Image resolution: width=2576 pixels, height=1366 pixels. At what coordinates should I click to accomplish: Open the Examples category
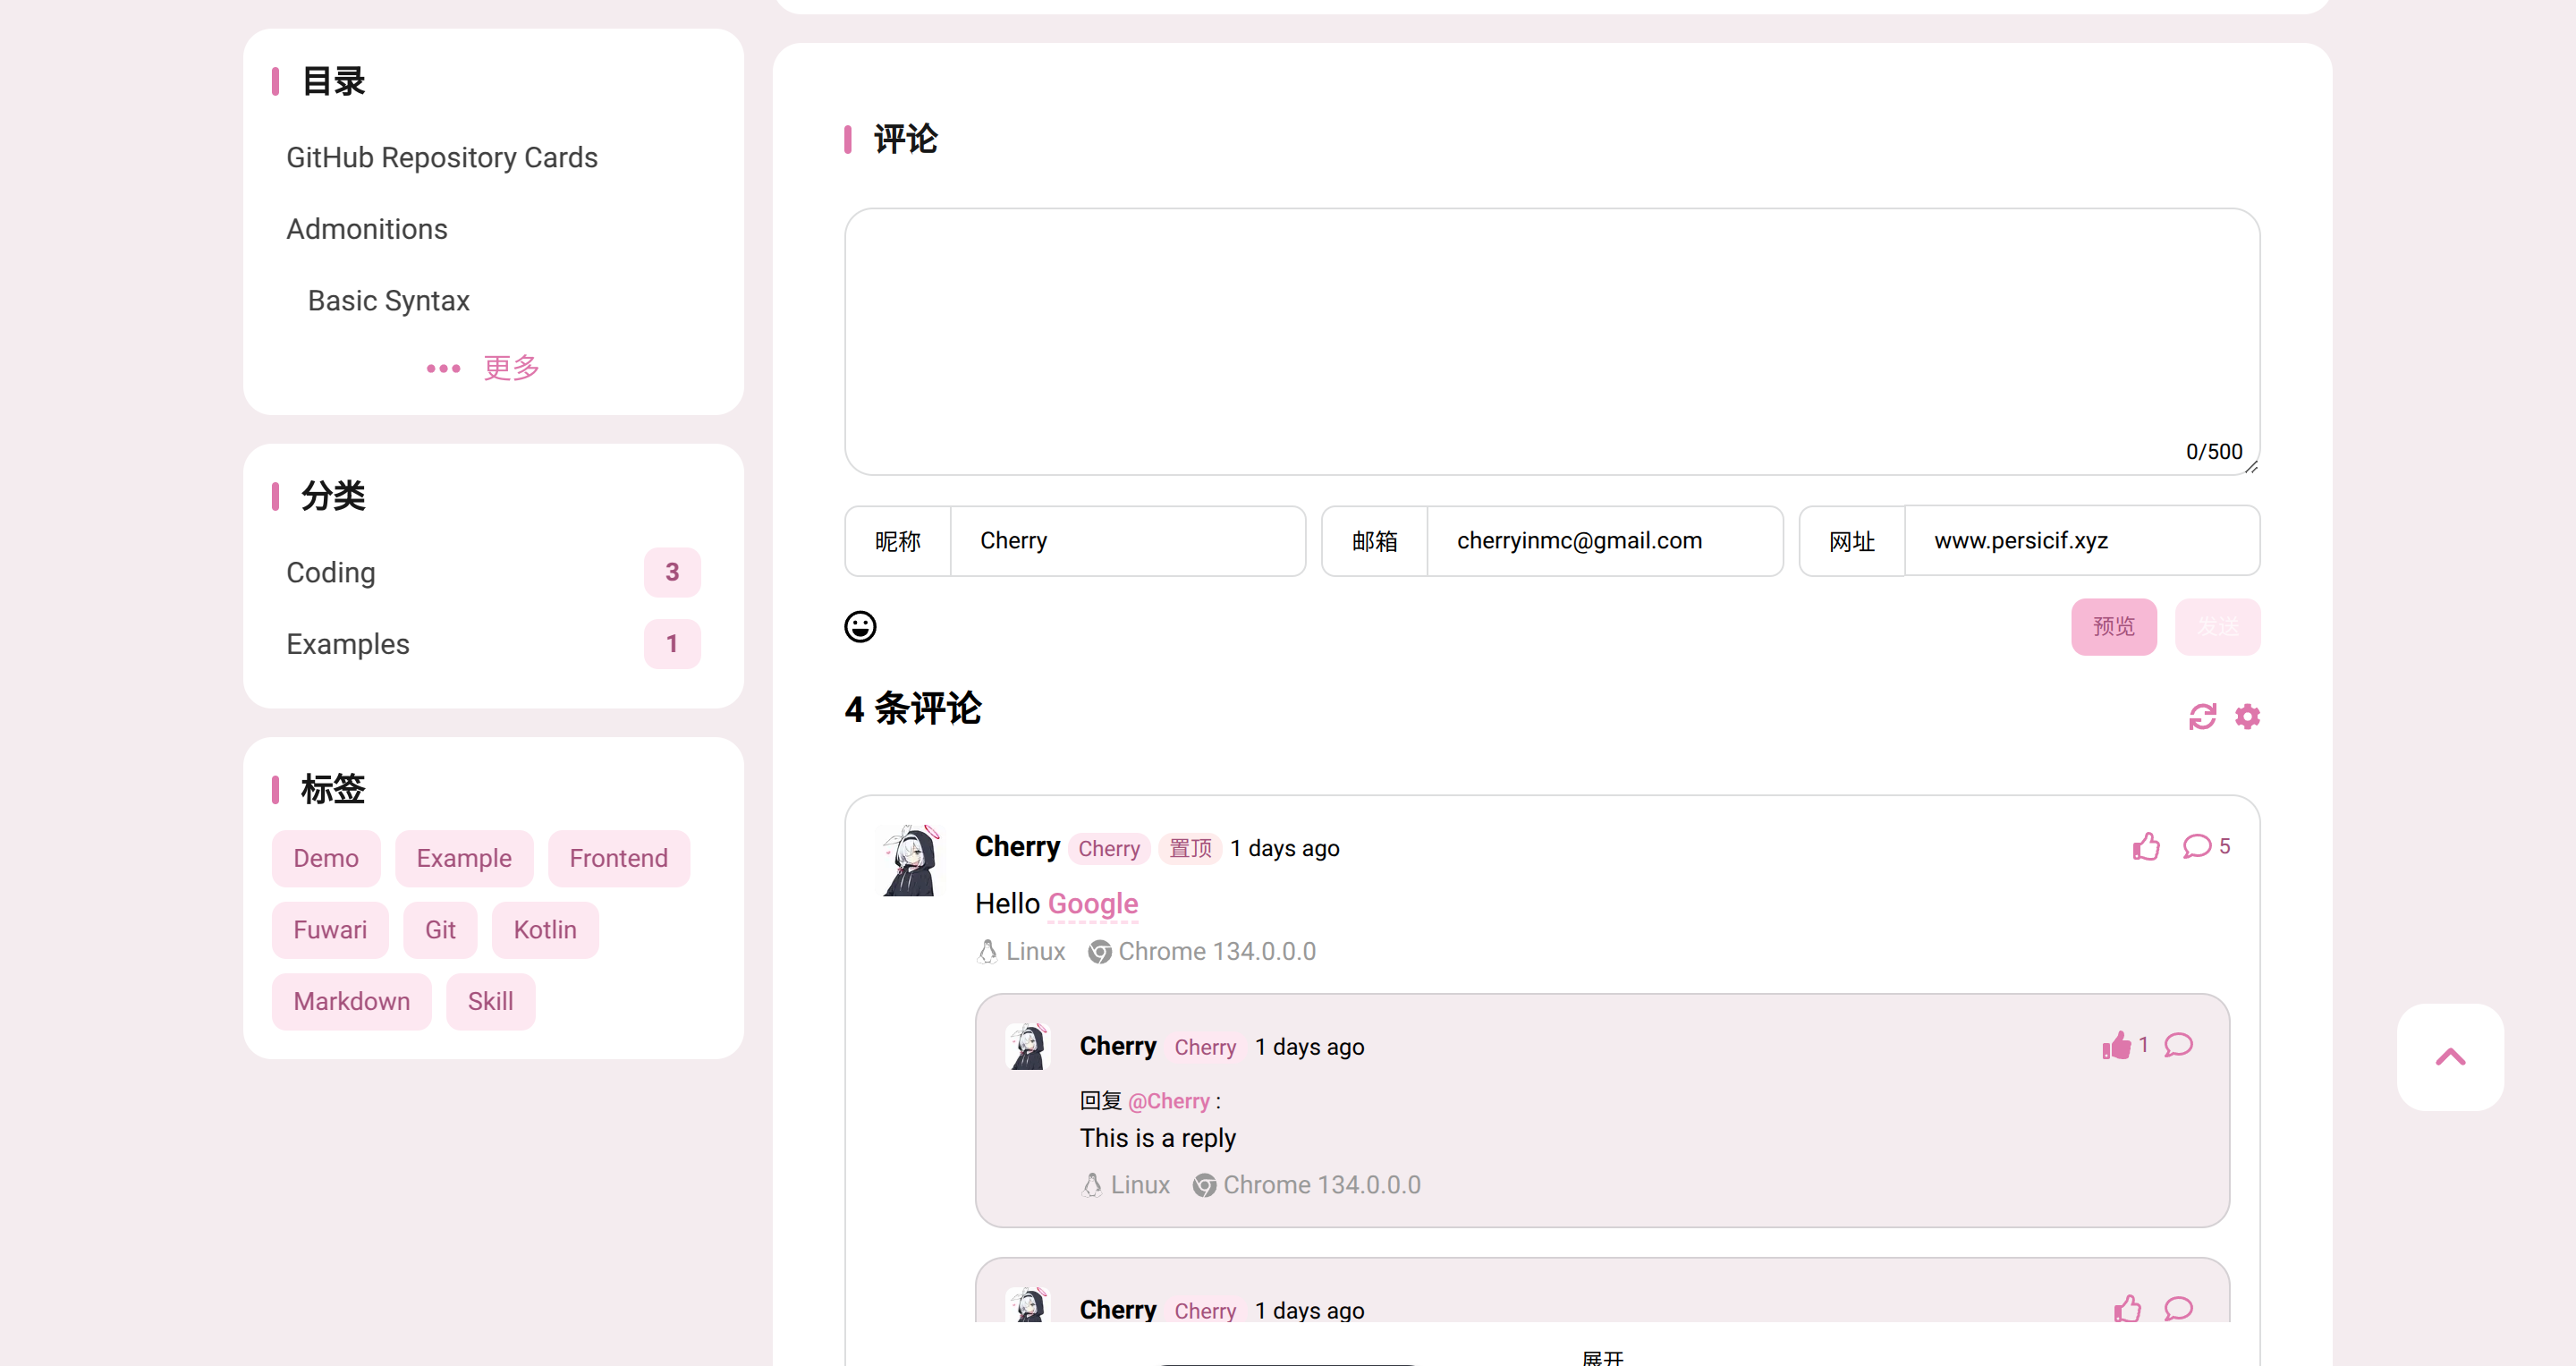coord(493,644)
